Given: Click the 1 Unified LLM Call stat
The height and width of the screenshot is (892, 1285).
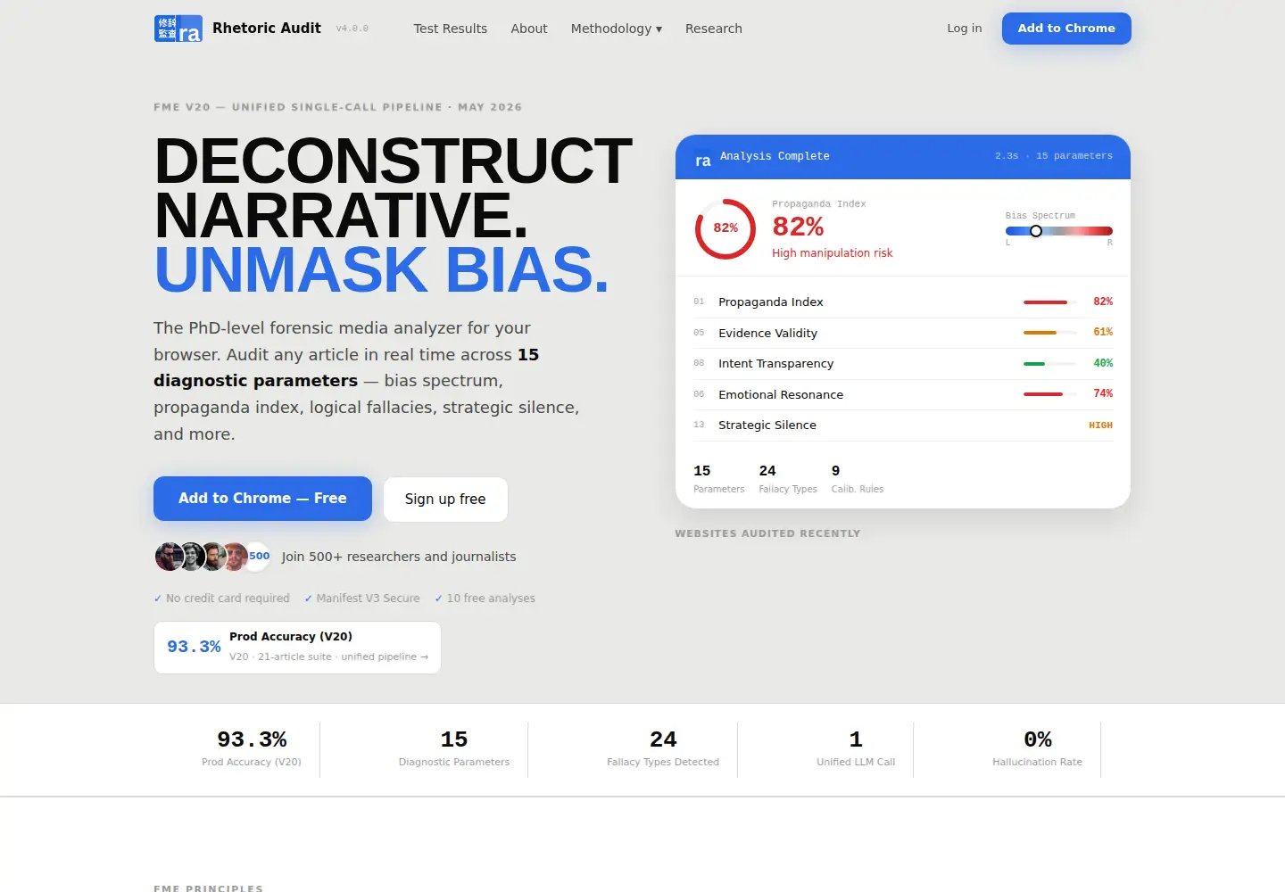Looking at the screenshot, I should pyautogui.click(x=856, y=749).
